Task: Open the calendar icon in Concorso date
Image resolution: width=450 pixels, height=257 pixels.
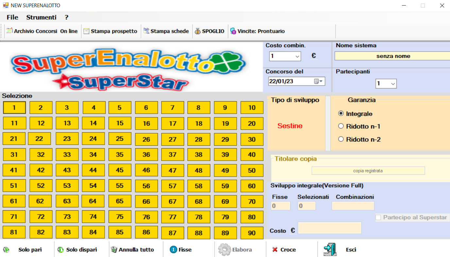Action: pyautogui.click(x=317, y=81)
